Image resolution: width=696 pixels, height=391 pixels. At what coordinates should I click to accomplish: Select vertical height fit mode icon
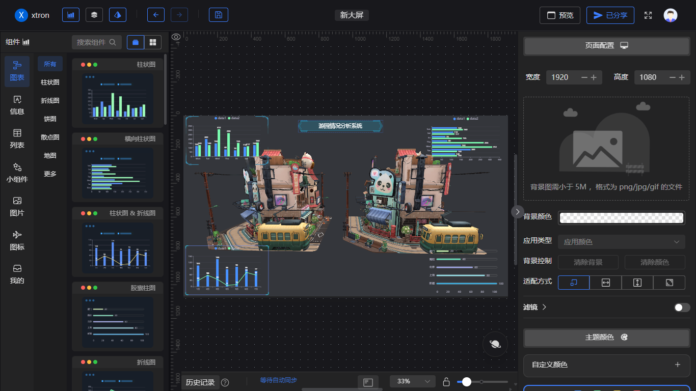(x=637, y=283)
